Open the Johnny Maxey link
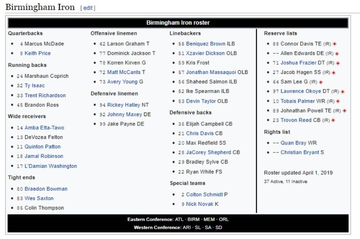Screen dimensions: 360x239 click(124, 114)
